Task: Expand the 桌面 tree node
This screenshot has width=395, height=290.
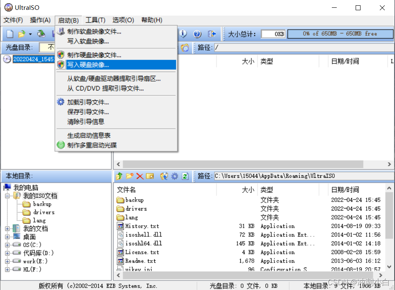Action: click(7, 237)
